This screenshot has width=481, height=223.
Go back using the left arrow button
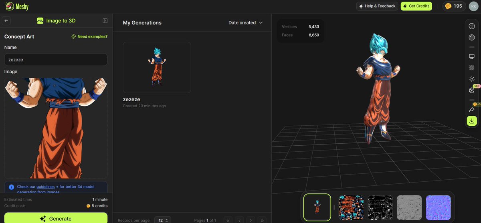pyautogui.click(x=6, y=21)
